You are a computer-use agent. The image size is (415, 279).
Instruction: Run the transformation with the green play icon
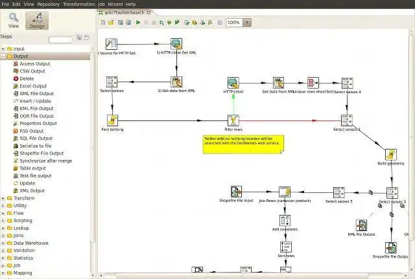pos(138,23)
